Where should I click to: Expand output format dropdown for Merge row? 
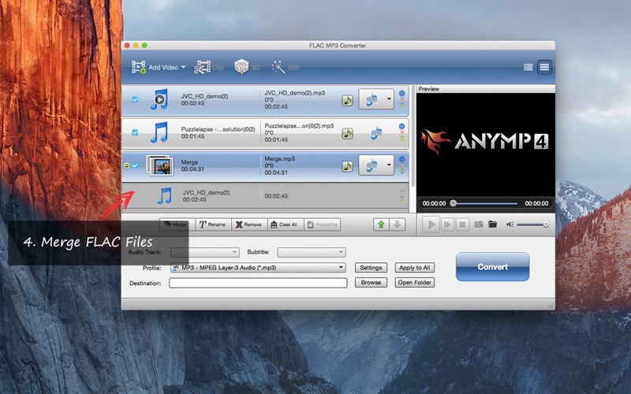[x=389, y=165]
